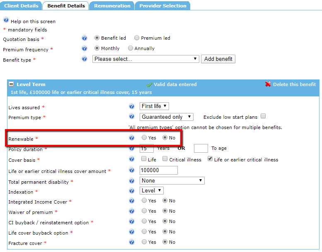Open the Provider Selection tab
322x252 pixels.
[x=163, y=6]
